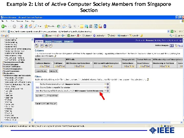Go back with the green Back arrow
Viewport: 184px width, 138px height.
click(x=3, y=26)
